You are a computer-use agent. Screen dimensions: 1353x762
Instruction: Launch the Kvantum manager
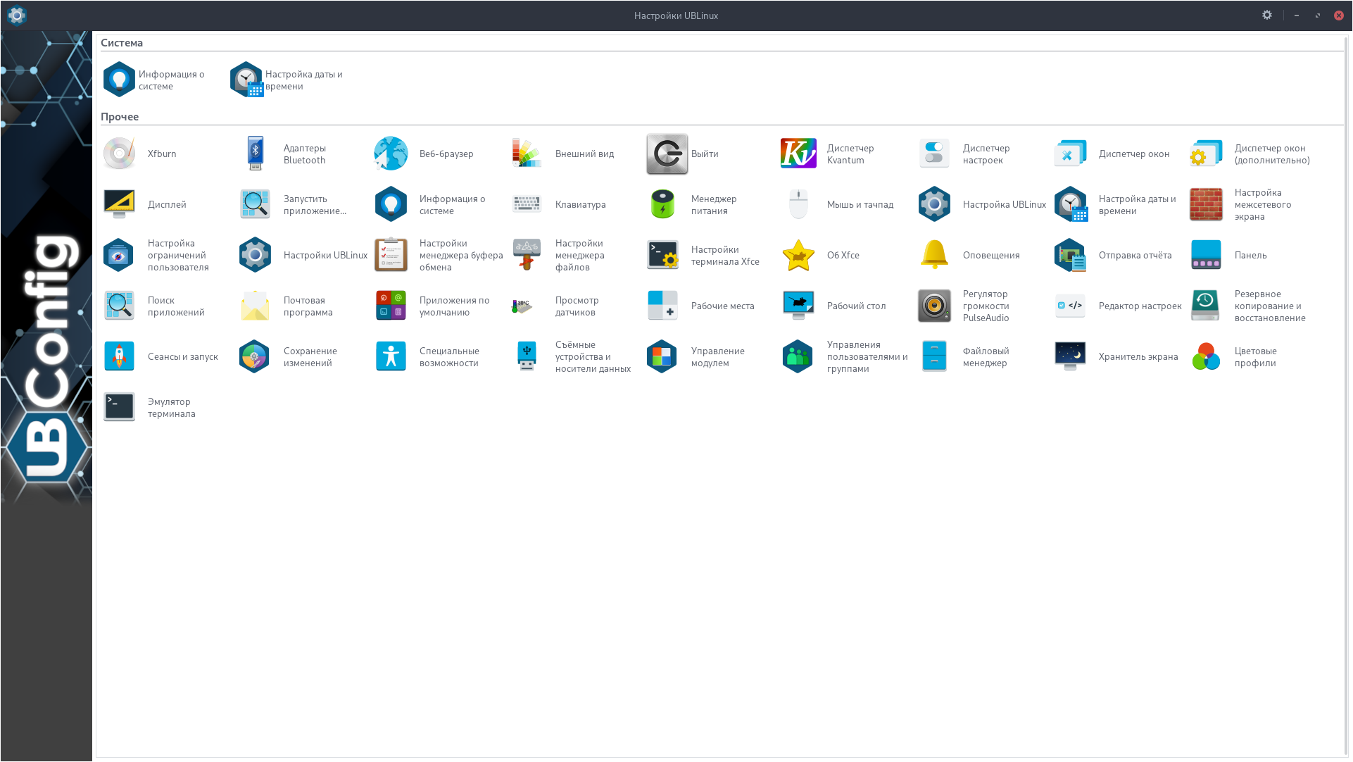point(798,154)
